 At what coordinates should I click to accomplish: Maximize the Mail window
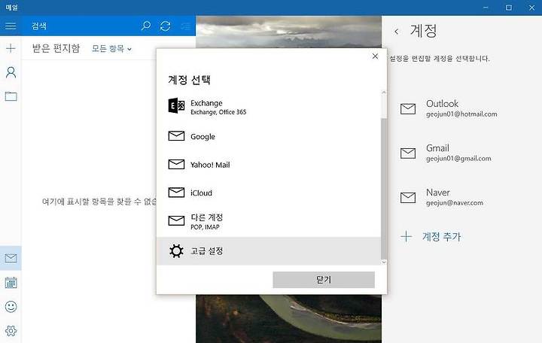(x=508, y=8)
